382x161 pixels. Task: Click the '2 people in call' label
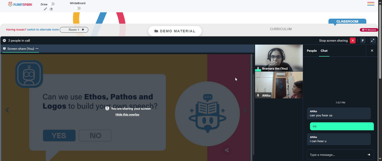[19, 41]
